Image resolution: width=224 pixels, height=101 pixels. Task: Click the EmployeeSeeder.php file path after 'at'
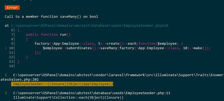(x=87, y=26)
